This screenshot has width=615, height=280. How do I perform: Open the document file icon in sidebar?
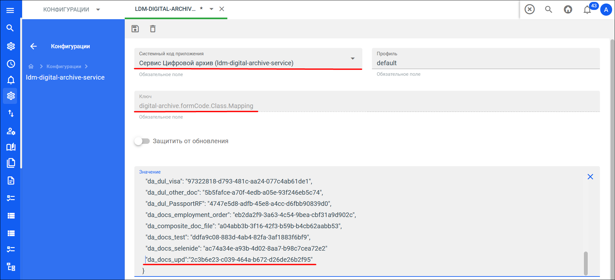(11, 181)
